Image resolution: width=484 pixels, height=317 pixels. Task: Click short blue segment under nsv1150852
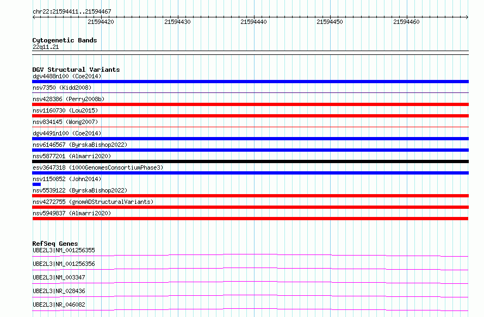(36, 184)
